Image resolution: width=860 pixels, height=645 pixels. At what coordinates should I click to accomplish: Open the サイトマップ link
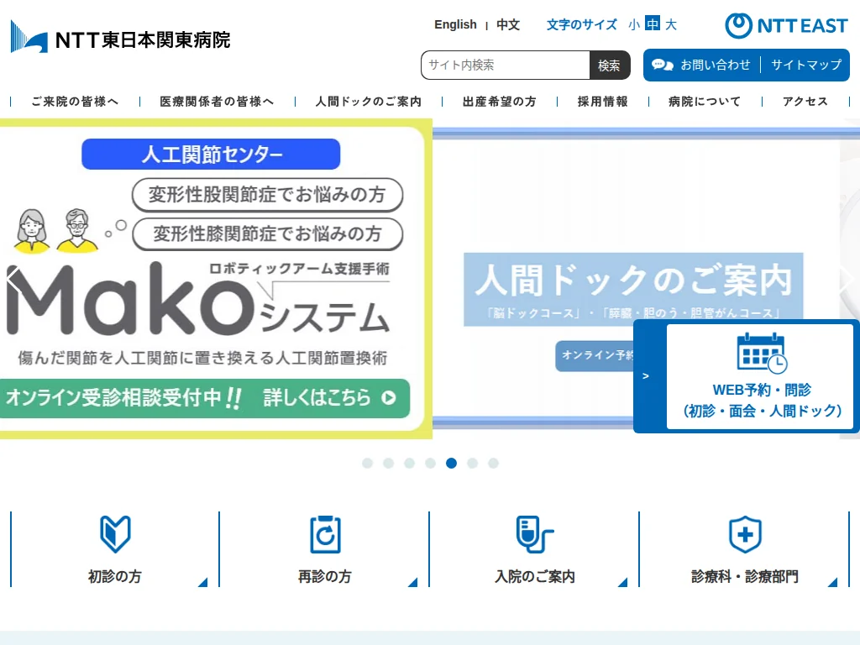pos(806,65)
